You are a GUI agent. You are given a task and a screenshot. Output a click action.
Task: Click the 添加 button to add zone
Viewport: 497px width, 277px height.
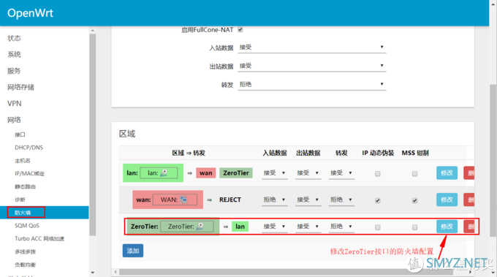pos(133,251)
